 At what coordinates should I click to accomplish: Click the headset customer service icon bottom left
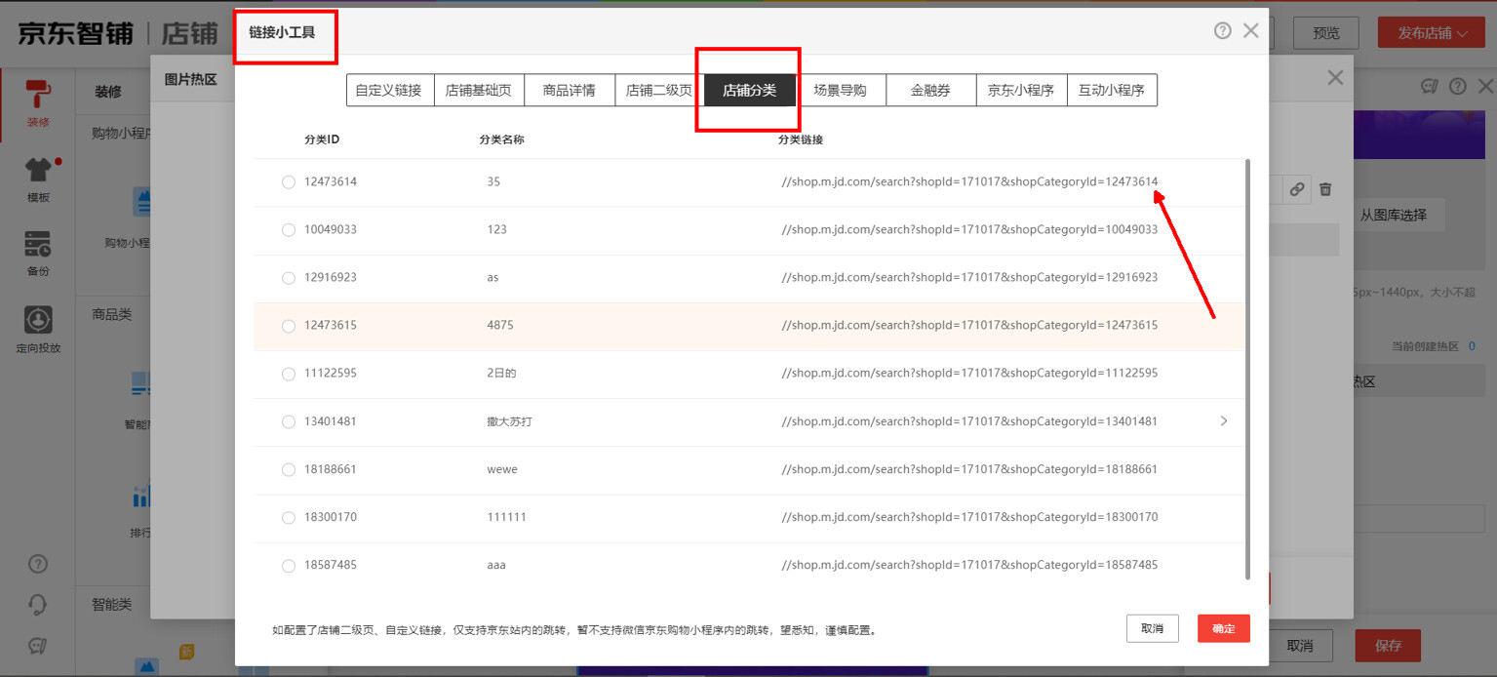click(x=37, y=605)
